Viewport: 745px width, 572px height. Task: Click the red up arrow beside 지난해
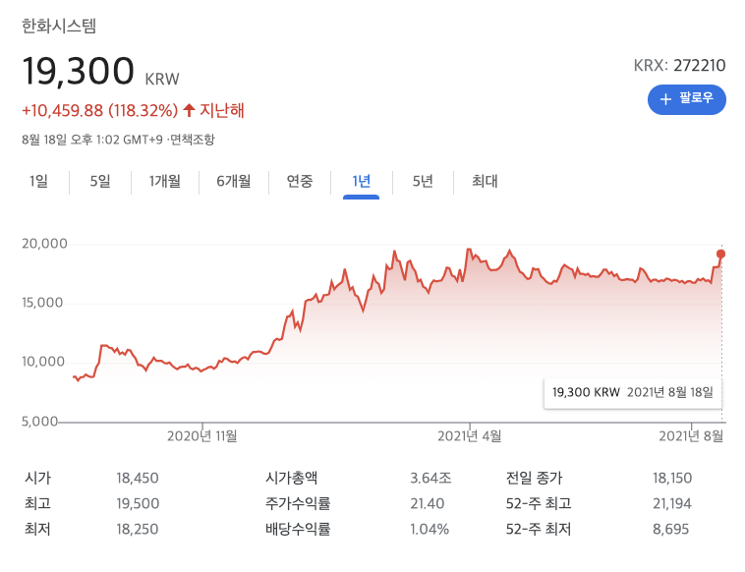[189, 110]
